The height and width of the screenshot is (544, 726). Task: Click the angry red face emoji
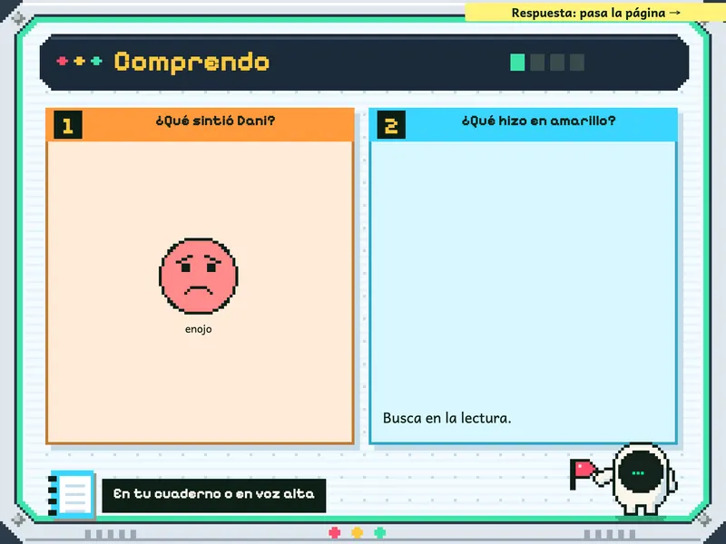point(198,277)
